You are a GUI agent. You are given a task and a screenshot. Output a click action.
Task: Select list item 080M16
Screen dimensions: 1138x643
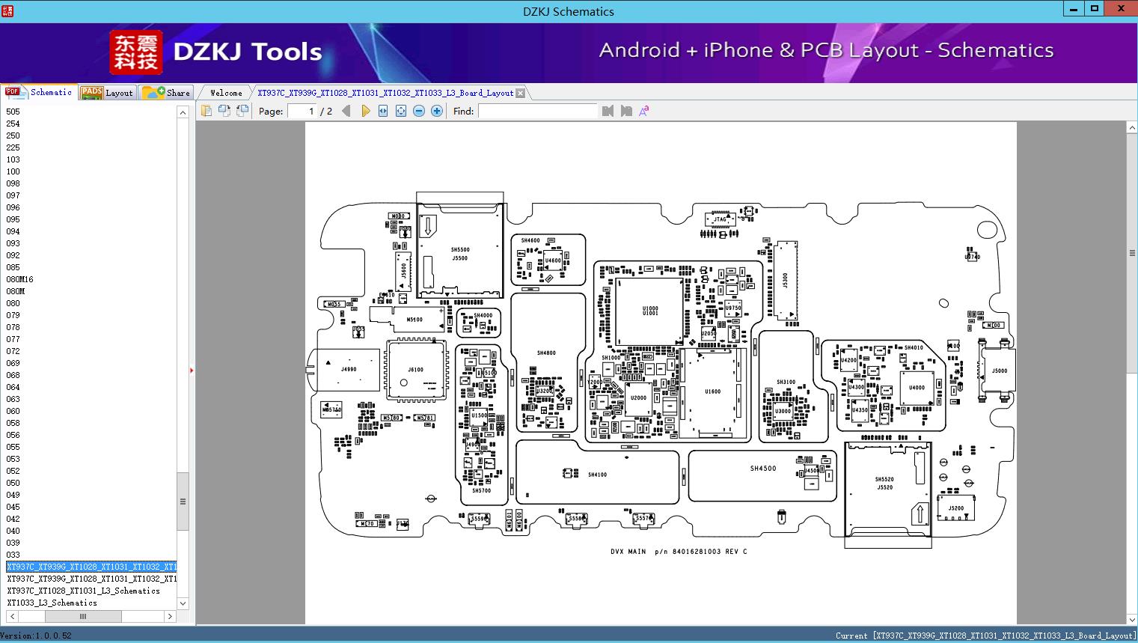(20, 279)
